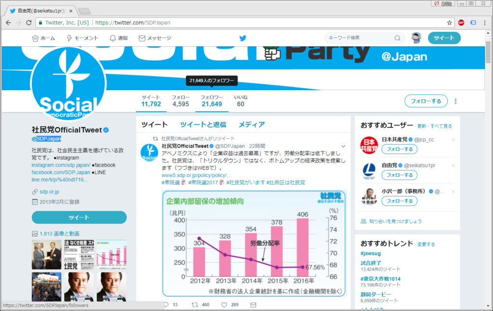
Task: Open Chrome's three-dot menu
Action: point(484,23)
